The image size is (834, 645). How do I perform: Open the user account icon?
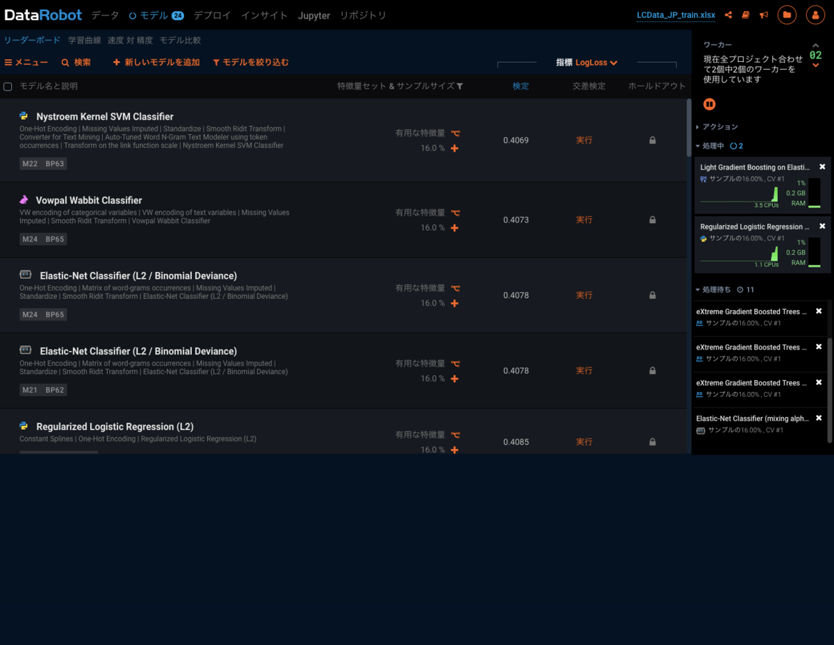(x=815, y=15)
